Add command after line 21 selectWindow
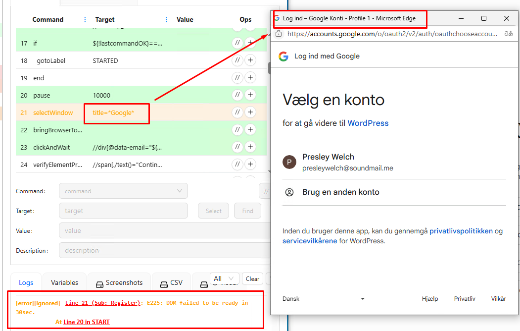Image resolution: width=520 pixels, height=331 pixels. pos(250,112)
